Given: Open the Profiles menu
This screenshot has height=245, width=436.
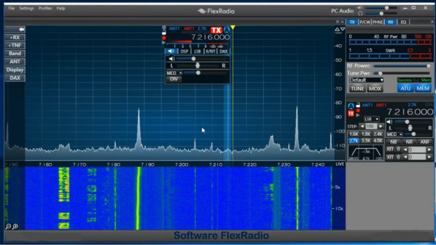Looking at the screenshot, I should point(45,8).
